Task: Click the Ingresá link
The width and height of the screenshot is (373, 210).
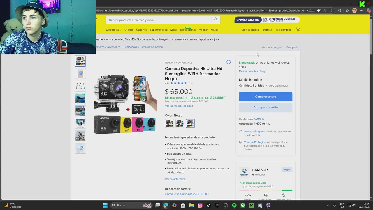Action: pos(268,30)
